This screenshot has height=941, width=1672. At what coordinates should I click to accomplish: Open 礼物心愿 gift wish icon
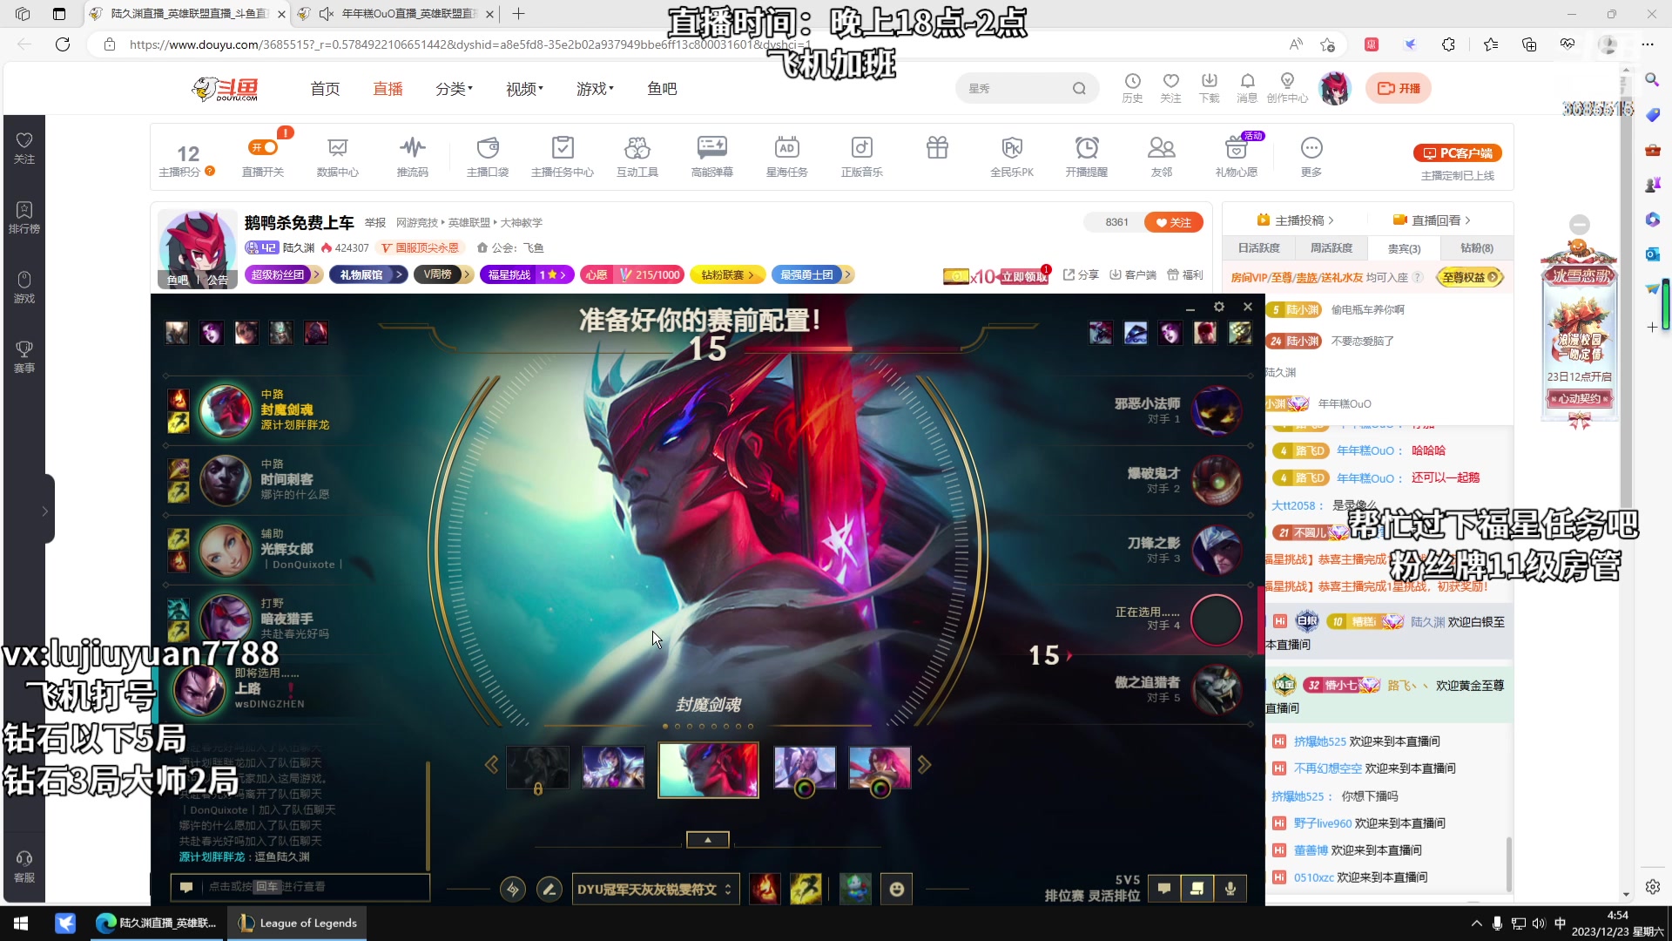click(x=1237, y=157)
